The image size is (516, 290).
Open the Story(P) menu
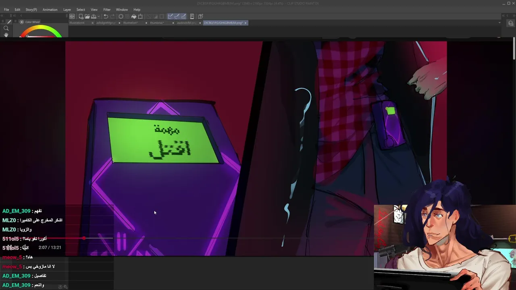(31, 10)
